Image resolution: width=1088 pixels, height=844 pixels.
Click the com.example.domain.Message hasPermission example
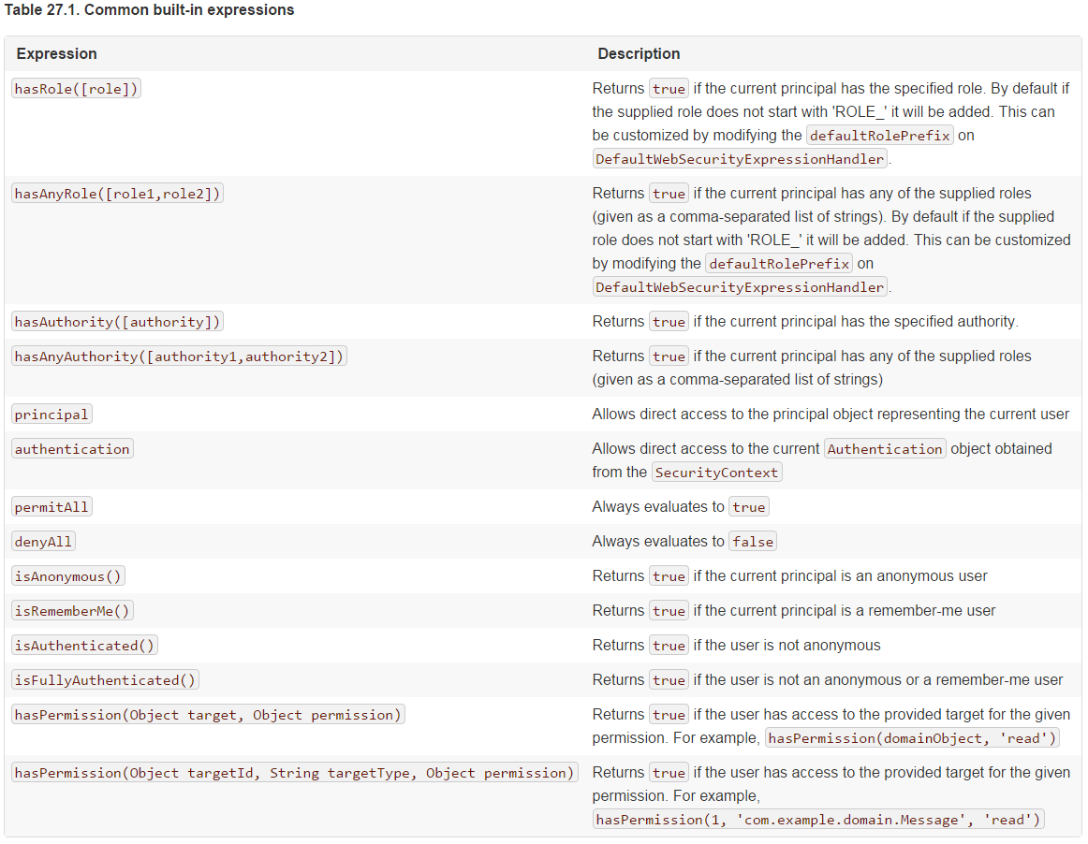pyautogui.click(x=818, y=820)
